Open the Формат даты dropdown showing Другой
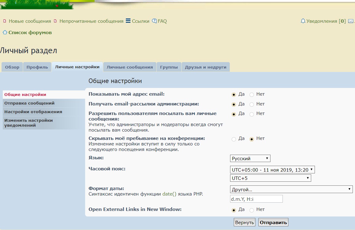The width and height of the screenshot is (355, 230). pyautogui.click(x=291, y=189)
